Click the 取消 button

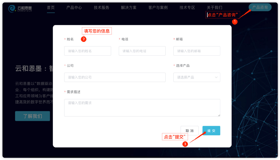click(189, 131)
